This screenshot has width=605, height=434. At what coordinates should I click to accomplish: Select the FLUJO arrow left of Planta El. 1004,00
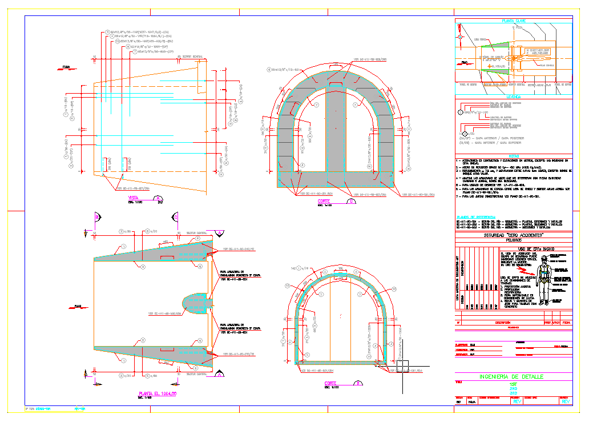(75, 307)
